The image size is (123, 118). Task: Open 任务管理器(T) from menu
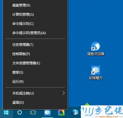point(35,45)
